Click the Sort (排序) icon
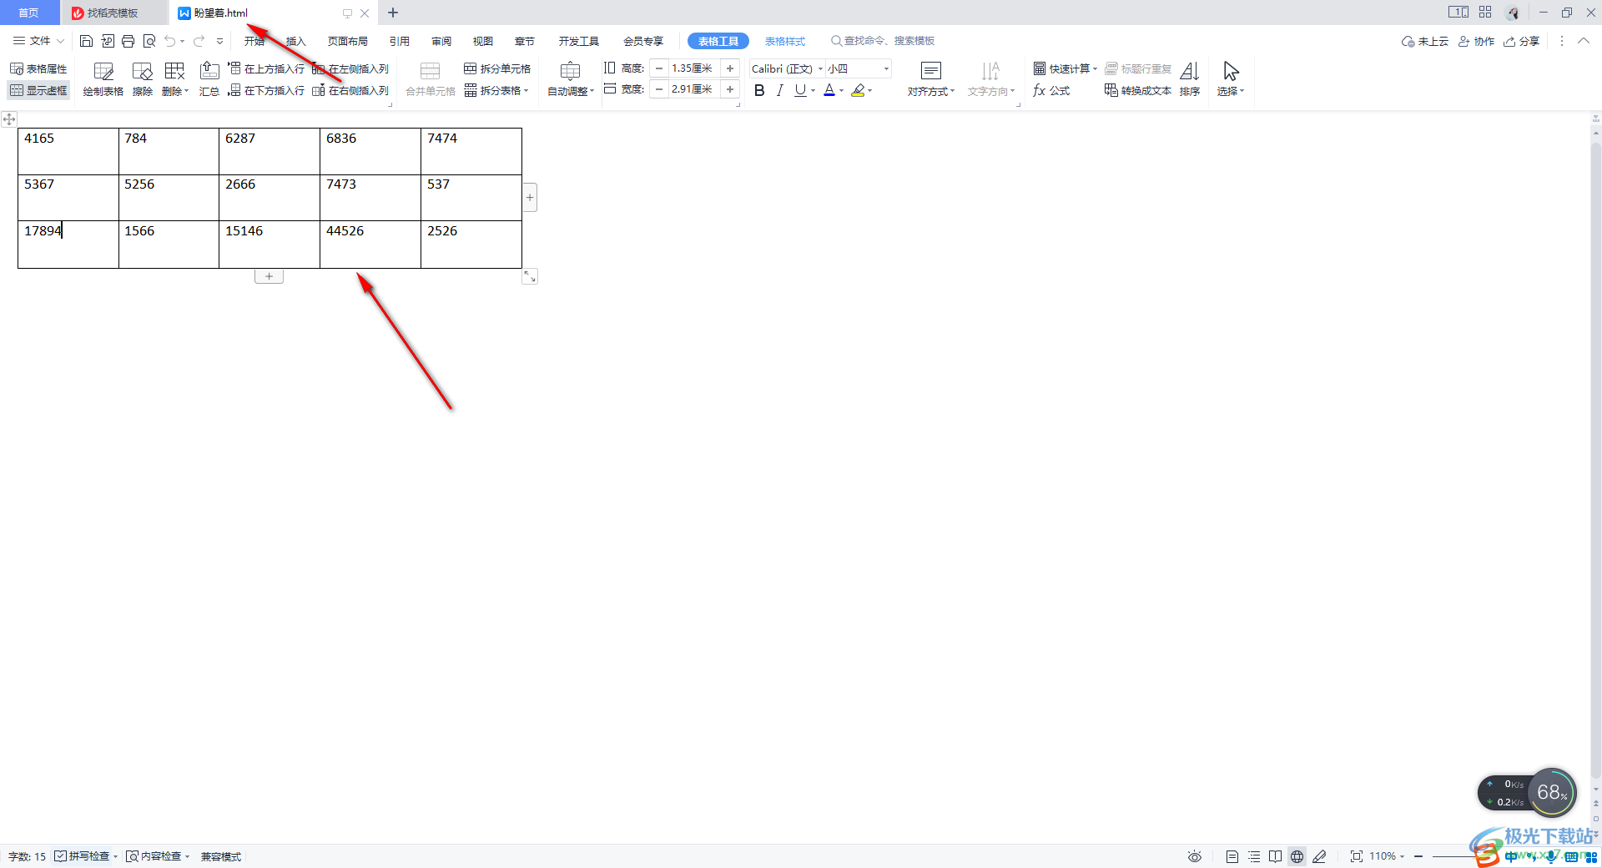 click(x=1190, y=80)
